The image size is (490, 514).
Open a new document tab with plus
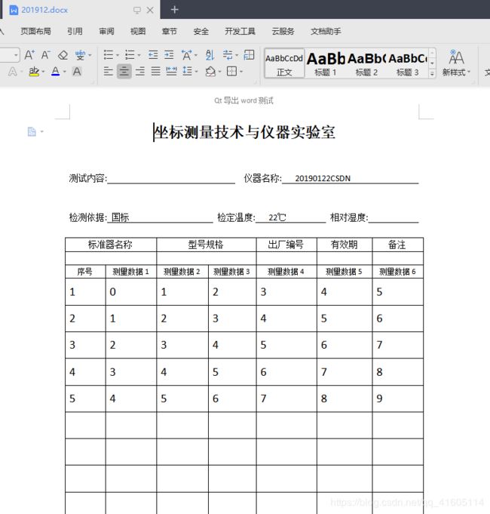[174, 10]
